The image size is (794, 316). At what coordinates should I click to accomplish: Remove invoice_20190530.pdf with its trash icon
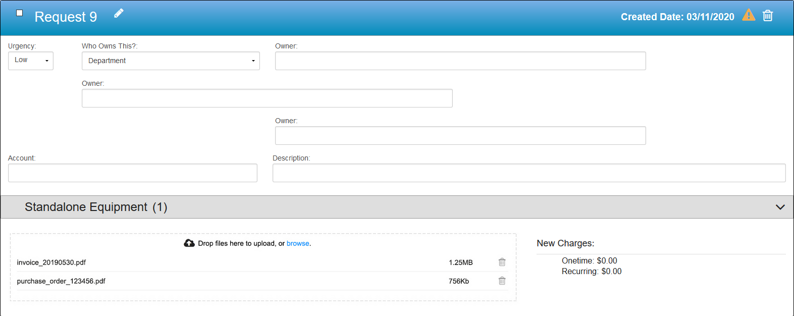502,262
